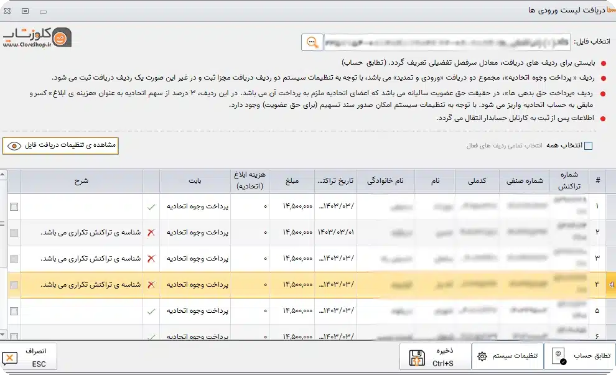Screen dimensions: 616x375
Task: Click the # column header
Action: click(597, 180)
